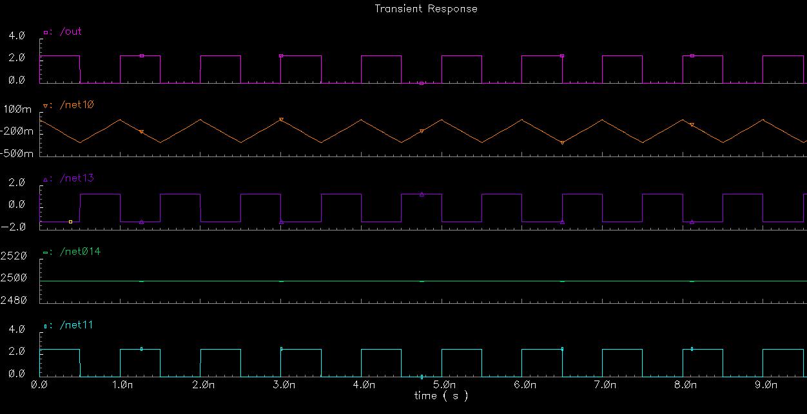Image resolution: width=807 pixels, height=414 pixels.
Task: Click the 8.0n tick label on time axis
Action: coord(686,385)
